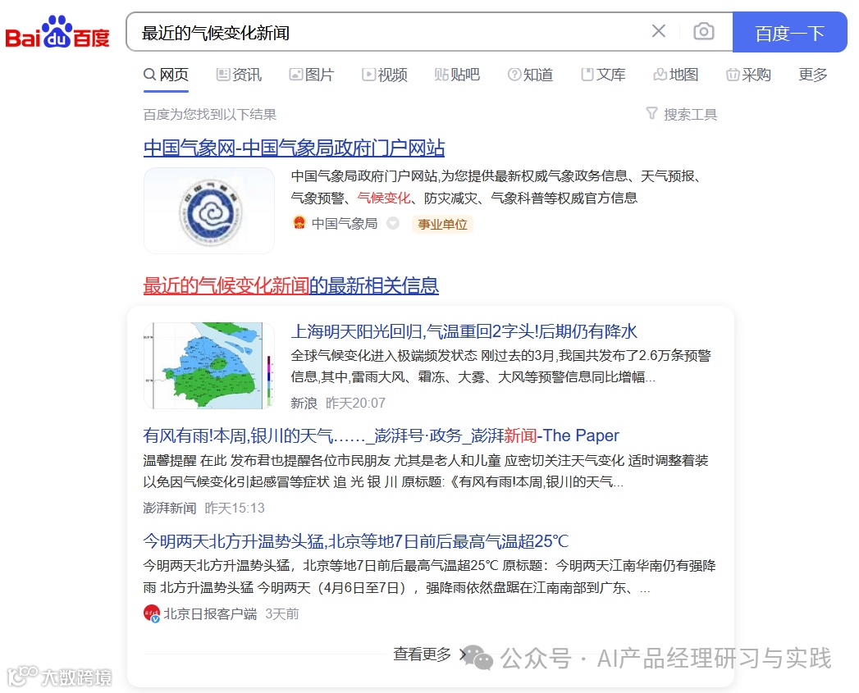This screenshot has width=859, height=693.
Task: Click the China Meteorological Administration logo thumbnail
Action: [x=209, y=211]
